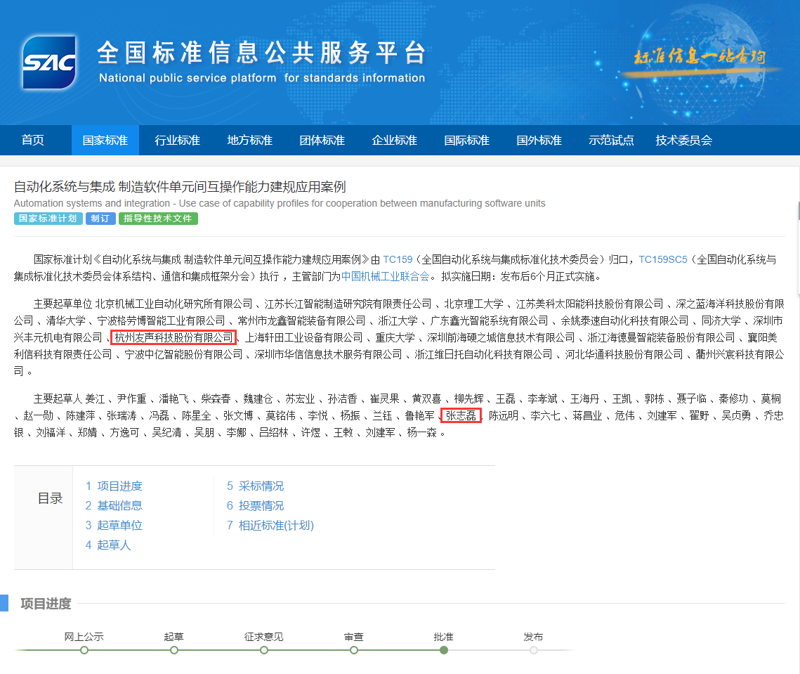The height and width of the screenshot is (674, 800).
Task: Click the Chinese standard title heading
Action: [180, 187]
